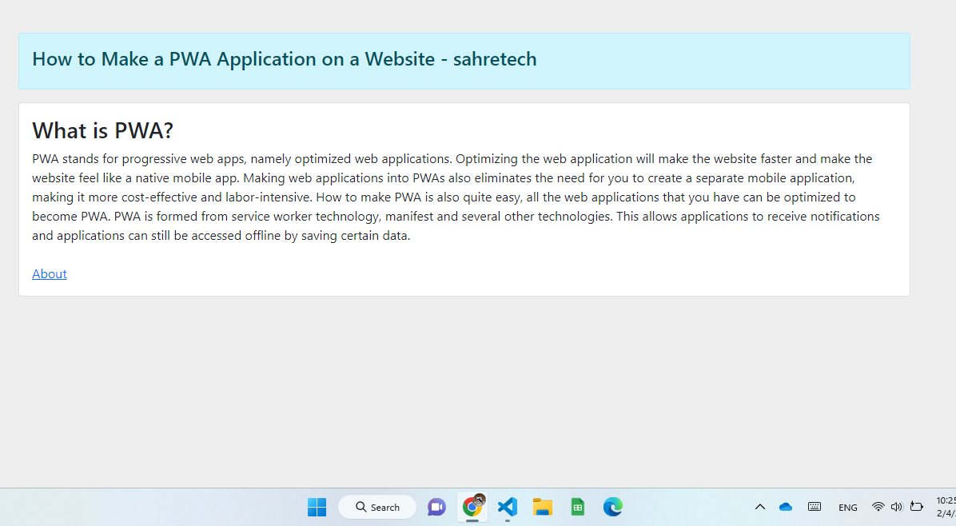Screen dimensions: 956x526
Task: Open File Explorer from taskbar
Action: tap(543, 507)
